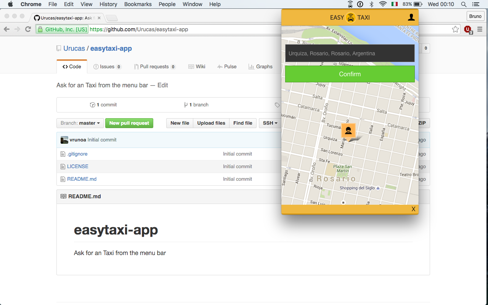View the 1 branch list
The image size is (488, 305).
point(196,105)
